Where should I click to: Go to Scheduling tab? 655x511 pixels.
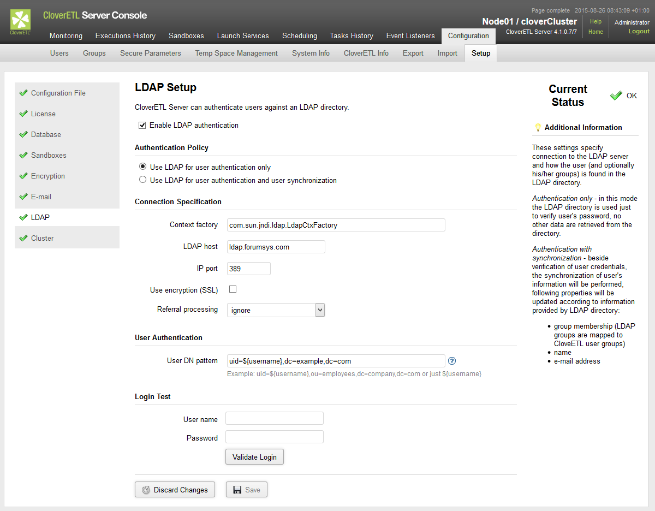(x=300, y=36)
